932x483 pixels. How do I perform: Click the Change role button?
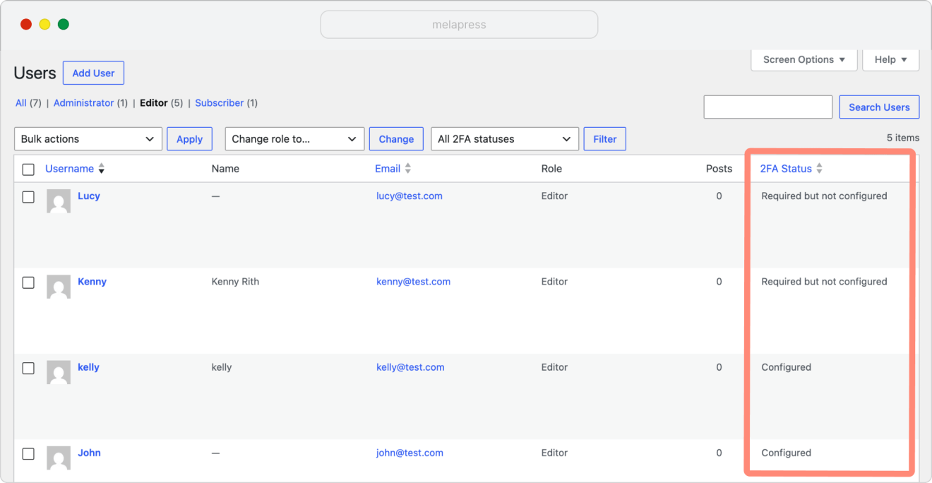pyautogui.click(x=396, y=139)
